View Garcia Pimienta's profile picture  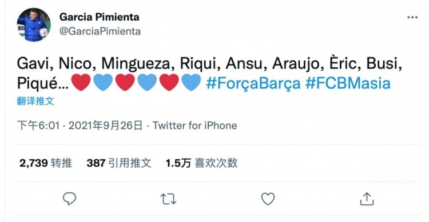pyautogui.click(x=34, y=25)
